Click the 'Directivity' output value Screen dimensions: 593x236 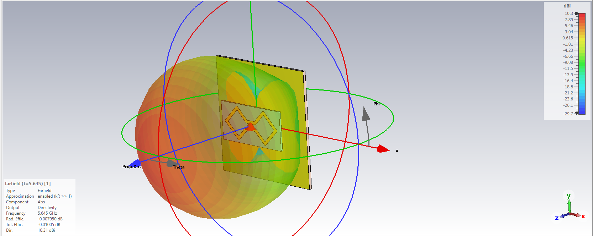pyautogui.click(x=47, y=208)
